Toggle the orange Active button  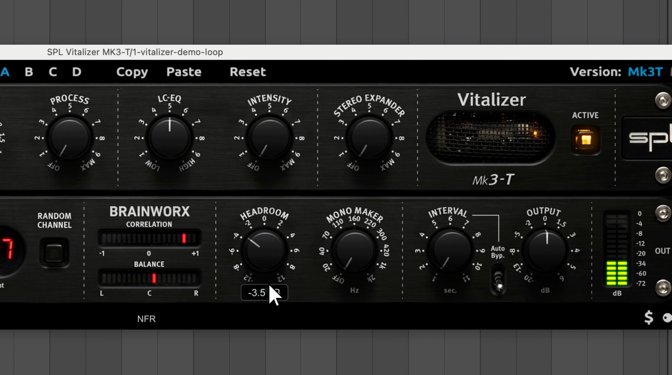pos(586,140)
